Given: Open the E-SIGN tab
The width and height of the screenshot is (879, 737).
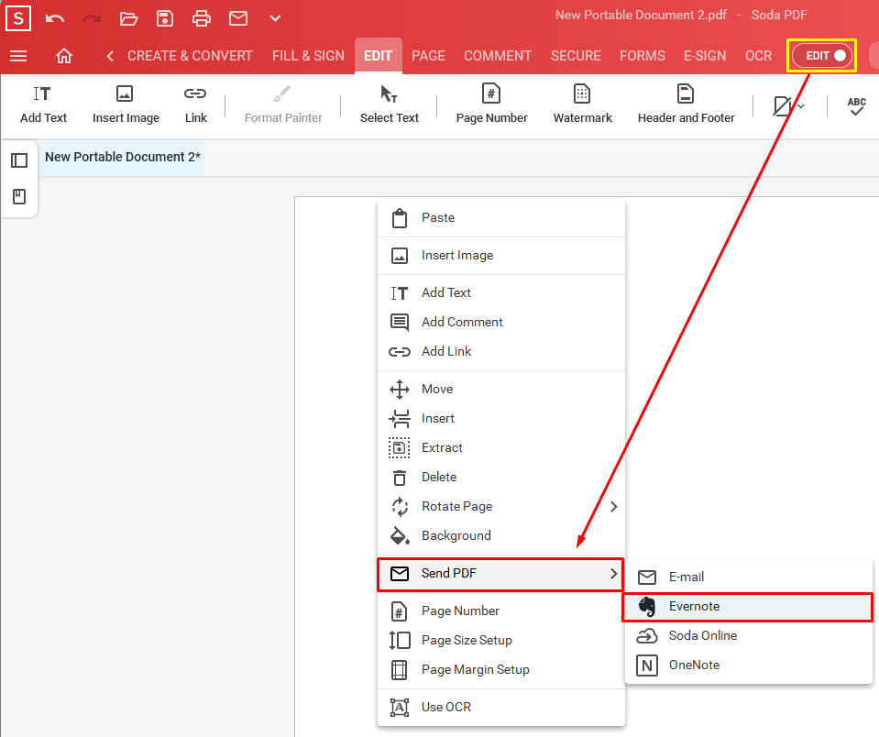Looking at the screenshot, I should click(x=705, y=56).
